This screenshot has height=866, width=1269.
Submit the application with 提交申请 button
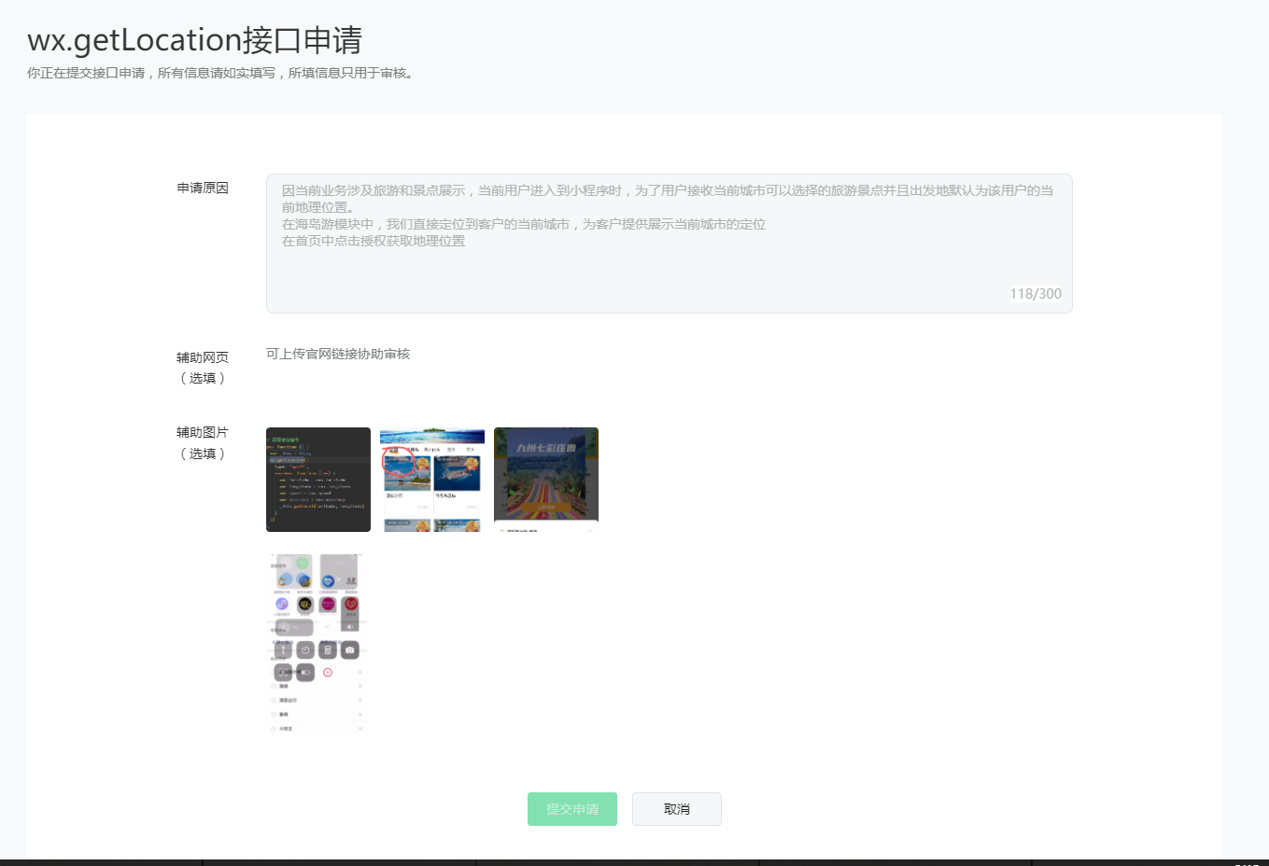click(x=571, y=809)
